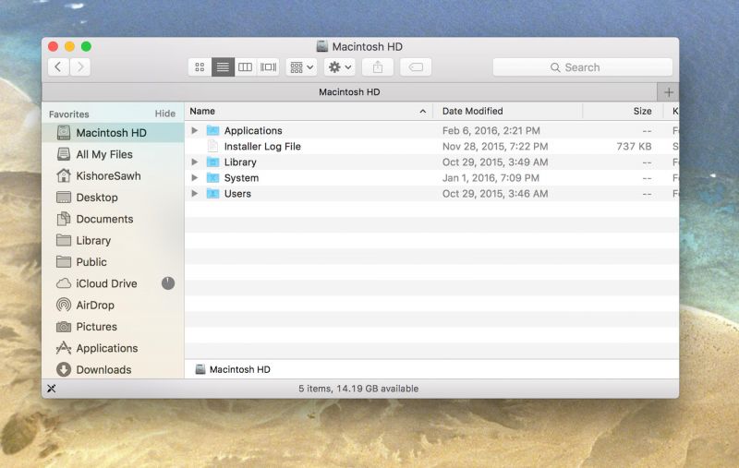Click the Feb 6, 2016, 2:21 PM date

click(x=491, y=130)
